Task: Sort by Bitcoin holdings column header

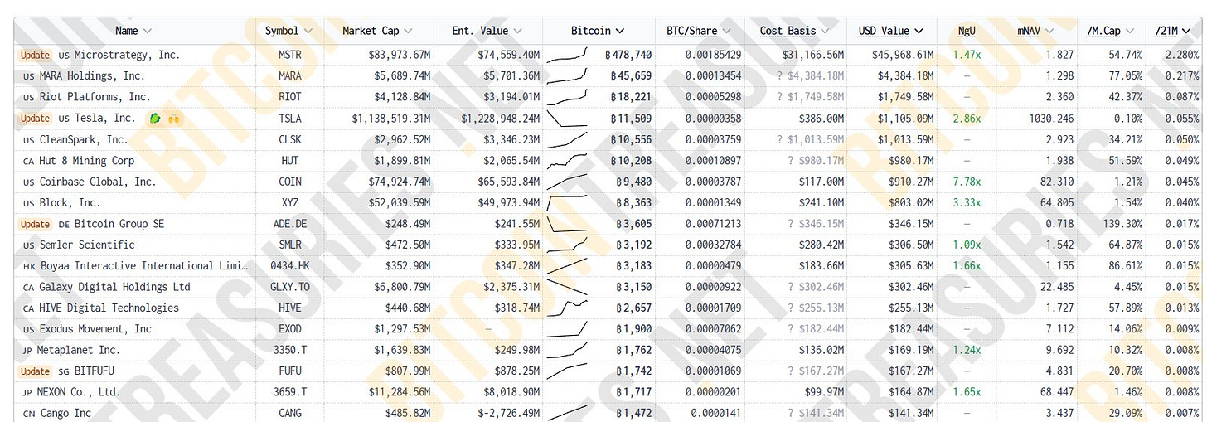Action: pyautogui.click(x=598, y=31)
